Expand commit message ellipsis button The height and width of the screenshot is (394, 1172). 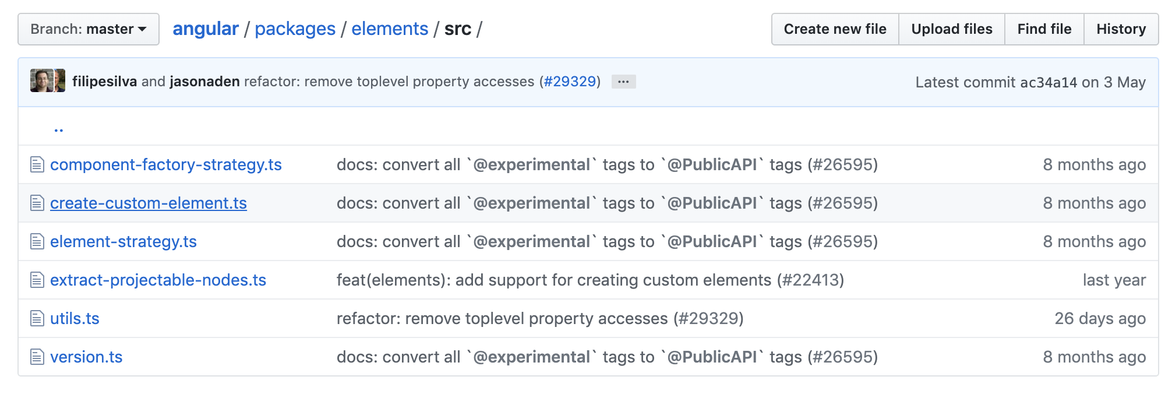click(x=623, y=82)
